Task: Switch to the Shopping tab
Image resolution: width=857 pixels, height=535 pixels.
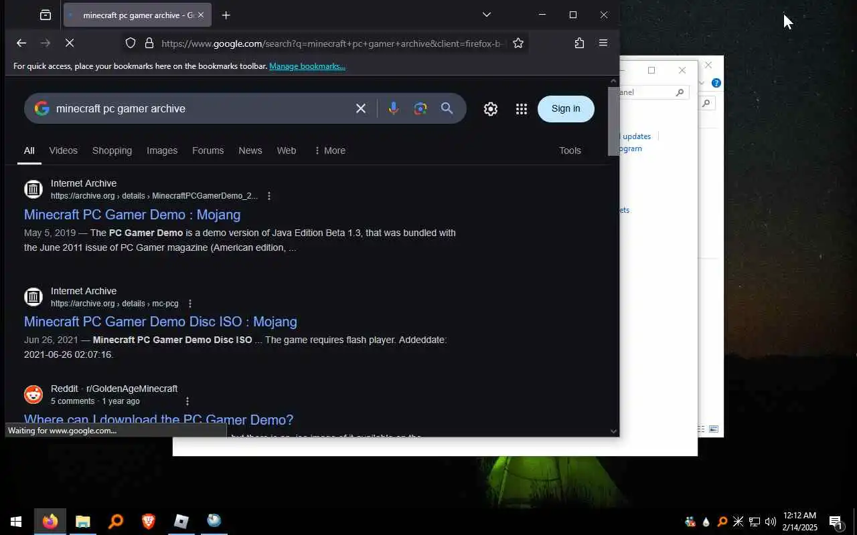Action: [112, 150]
